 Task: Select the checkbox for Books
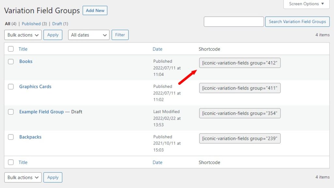pos(10,61)
